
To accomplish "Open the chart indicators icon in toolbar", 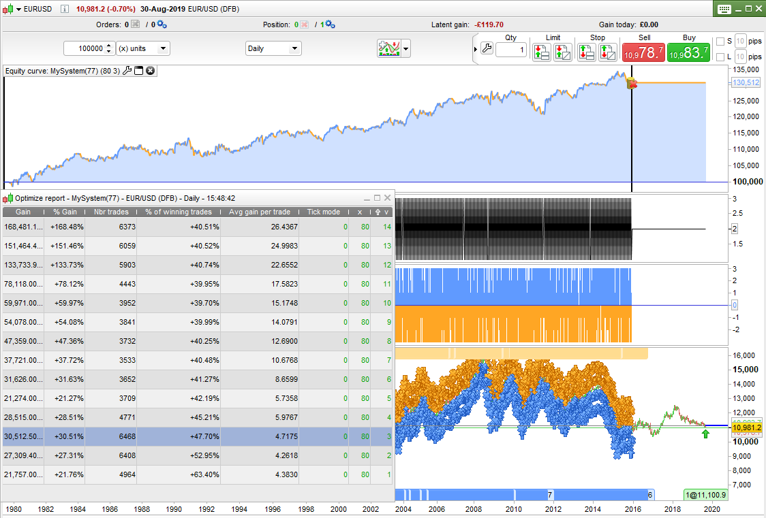I will click(388, 48).
